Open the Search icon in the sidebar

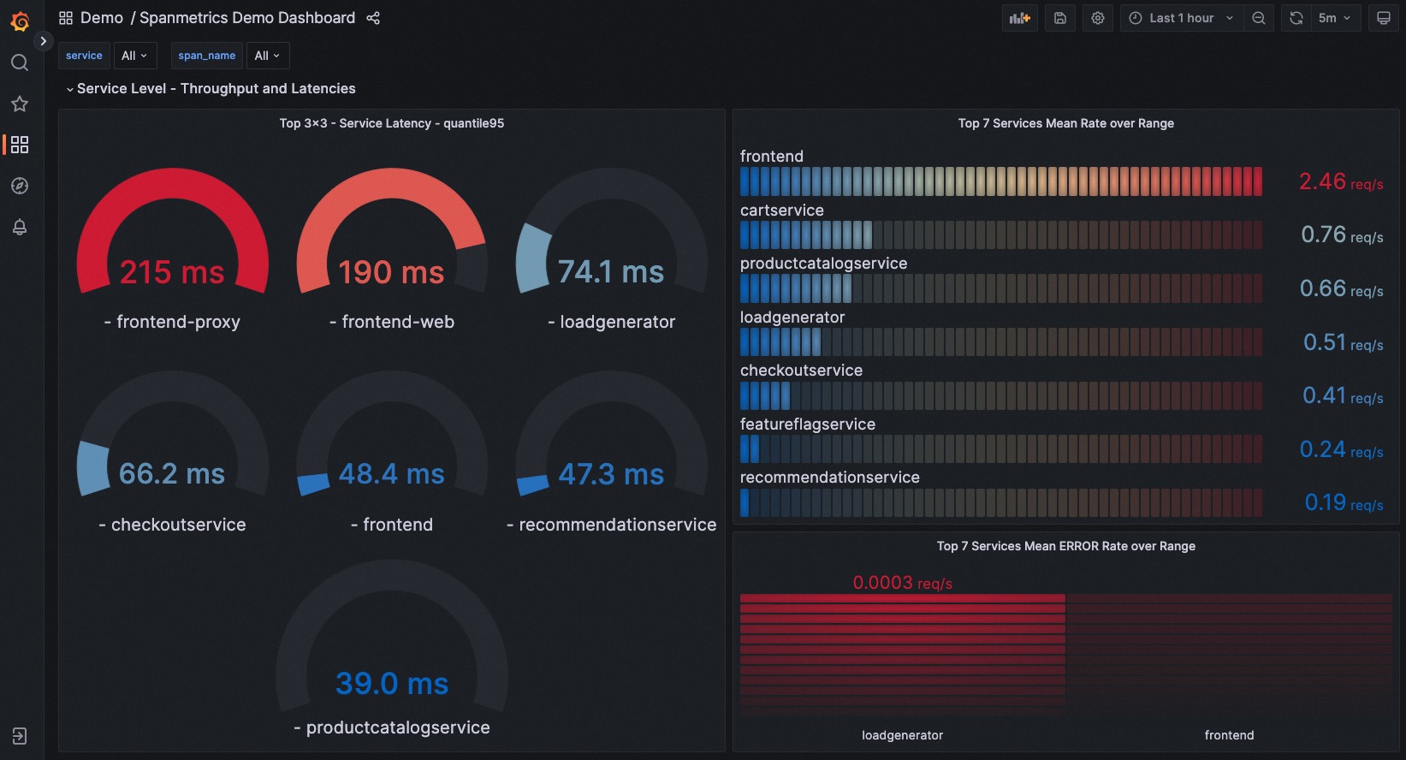pyautogui.click(x=20, y=62)
